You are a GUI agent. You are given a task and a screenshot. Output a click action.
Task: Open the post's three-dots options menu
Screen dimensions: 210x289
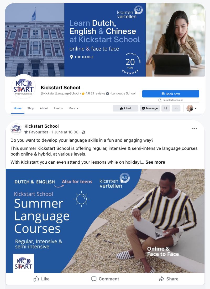194,128
